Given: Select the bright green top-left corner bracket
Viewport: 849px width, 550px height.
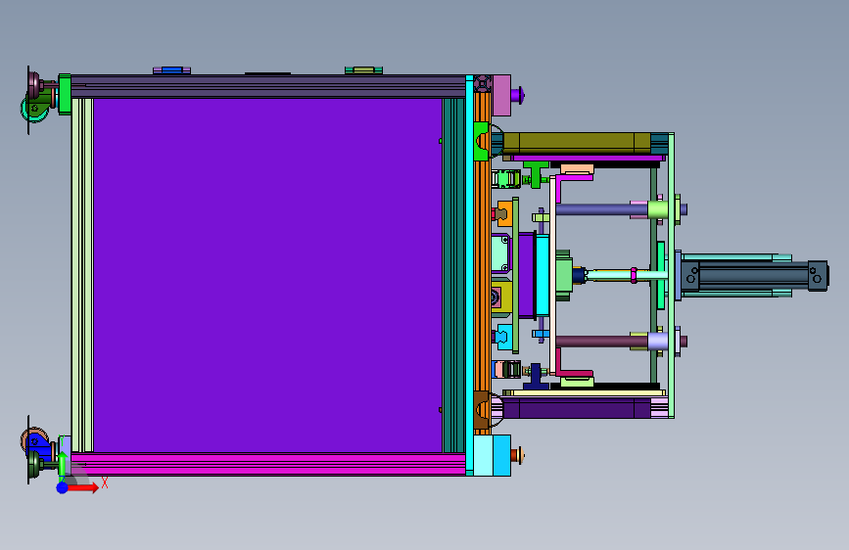Looking at the screenshot, I should coord(65,94).
